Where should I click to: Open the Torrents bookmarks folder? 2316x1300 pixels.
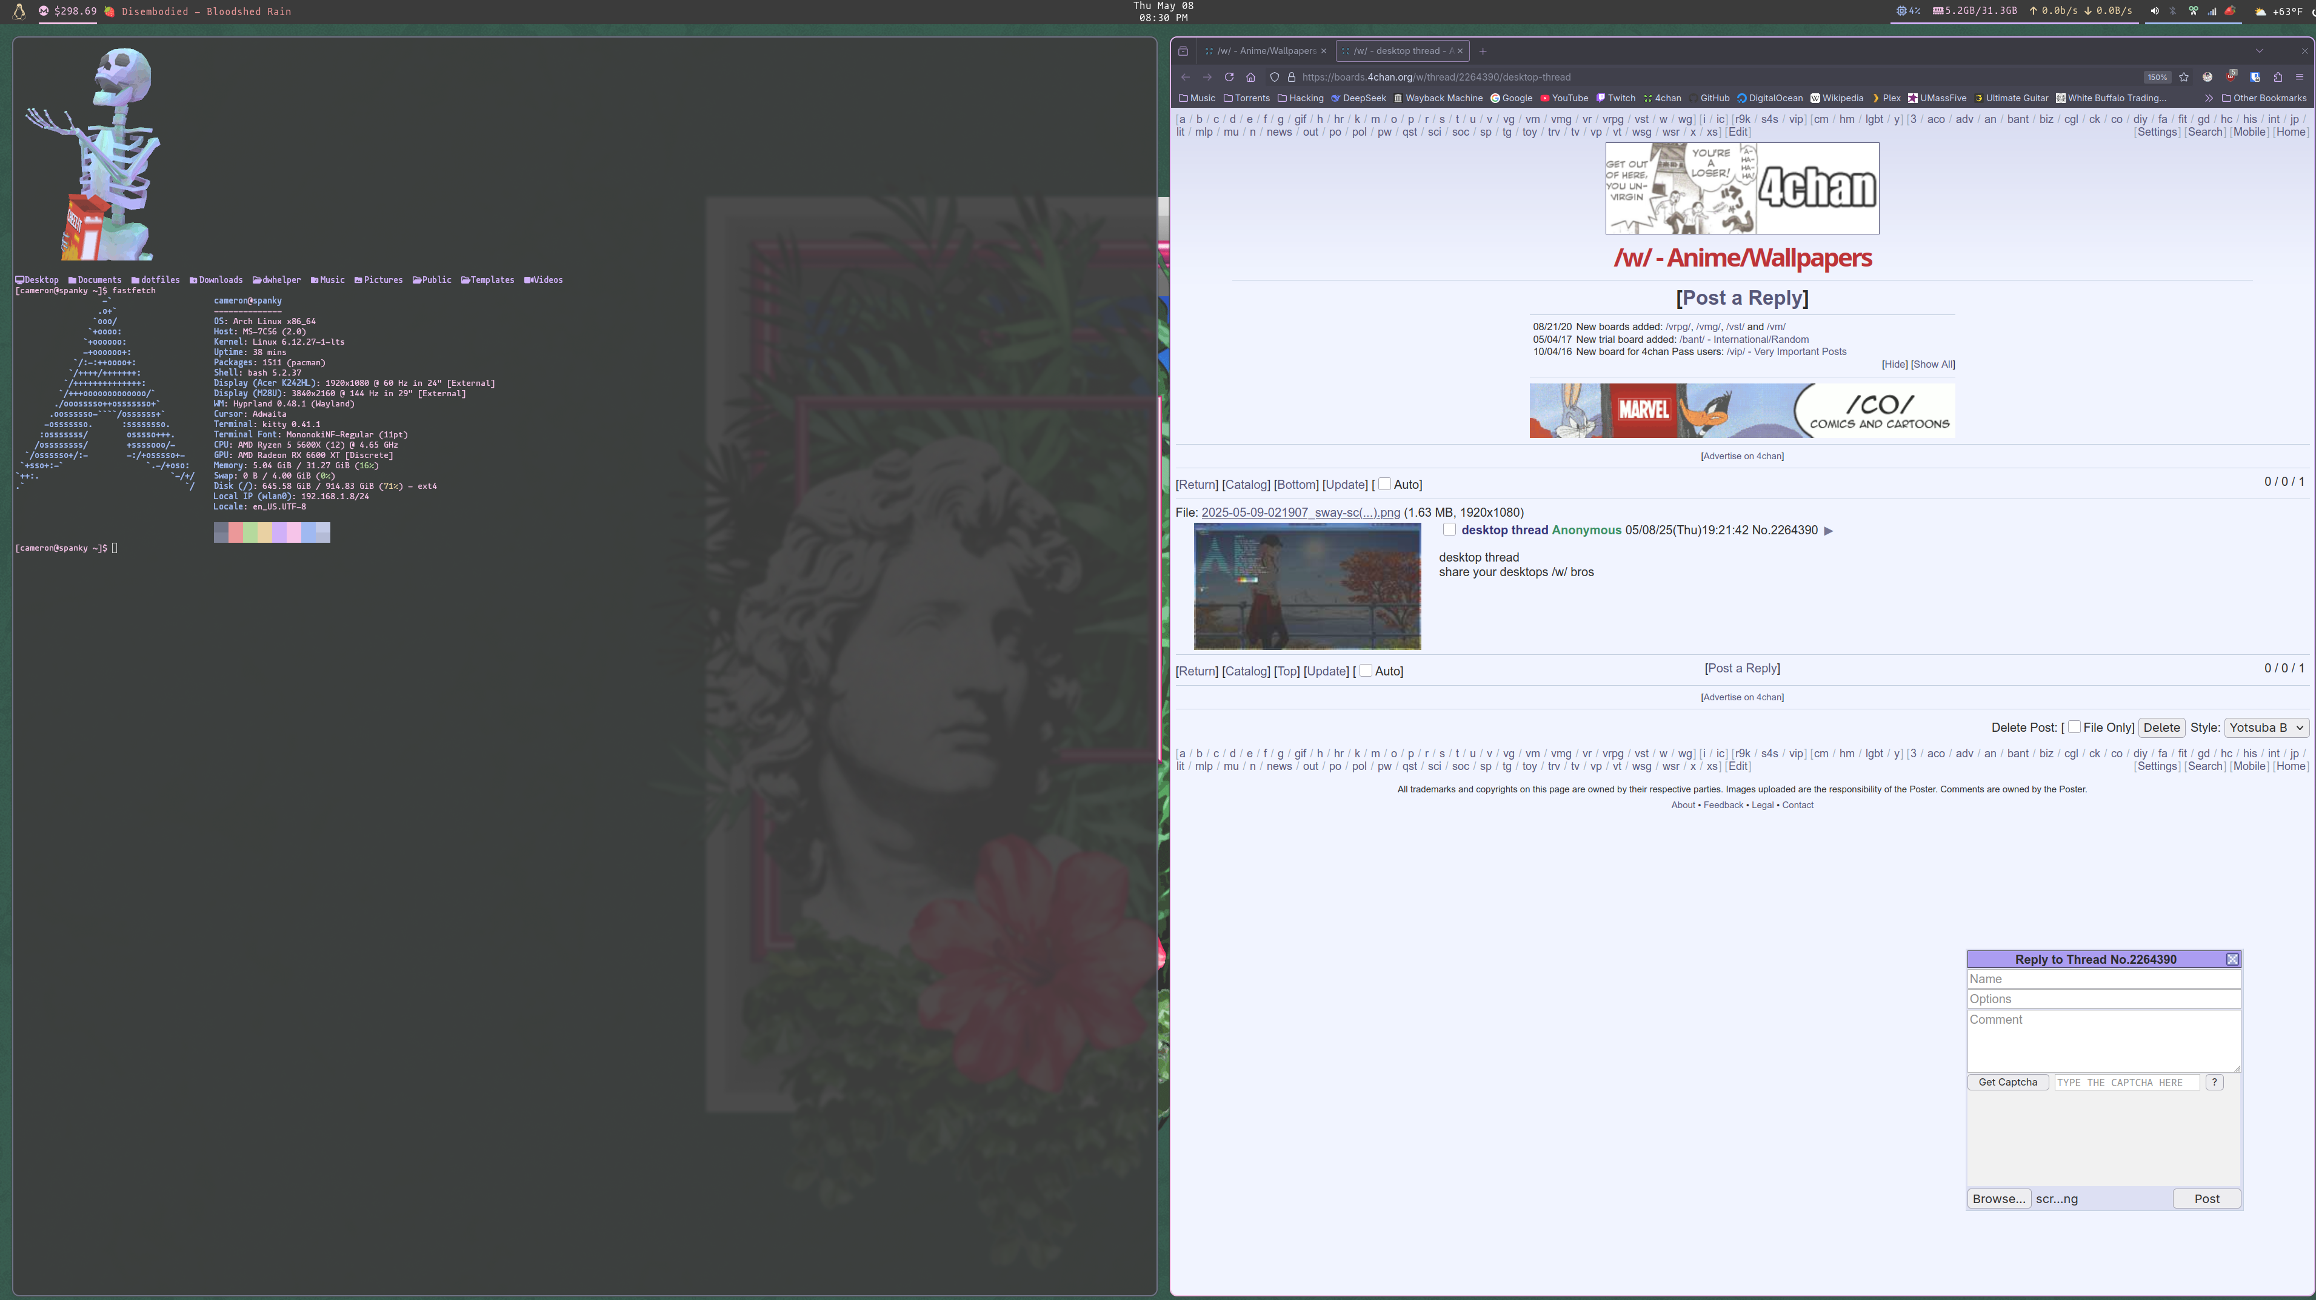pos(1247,98)
